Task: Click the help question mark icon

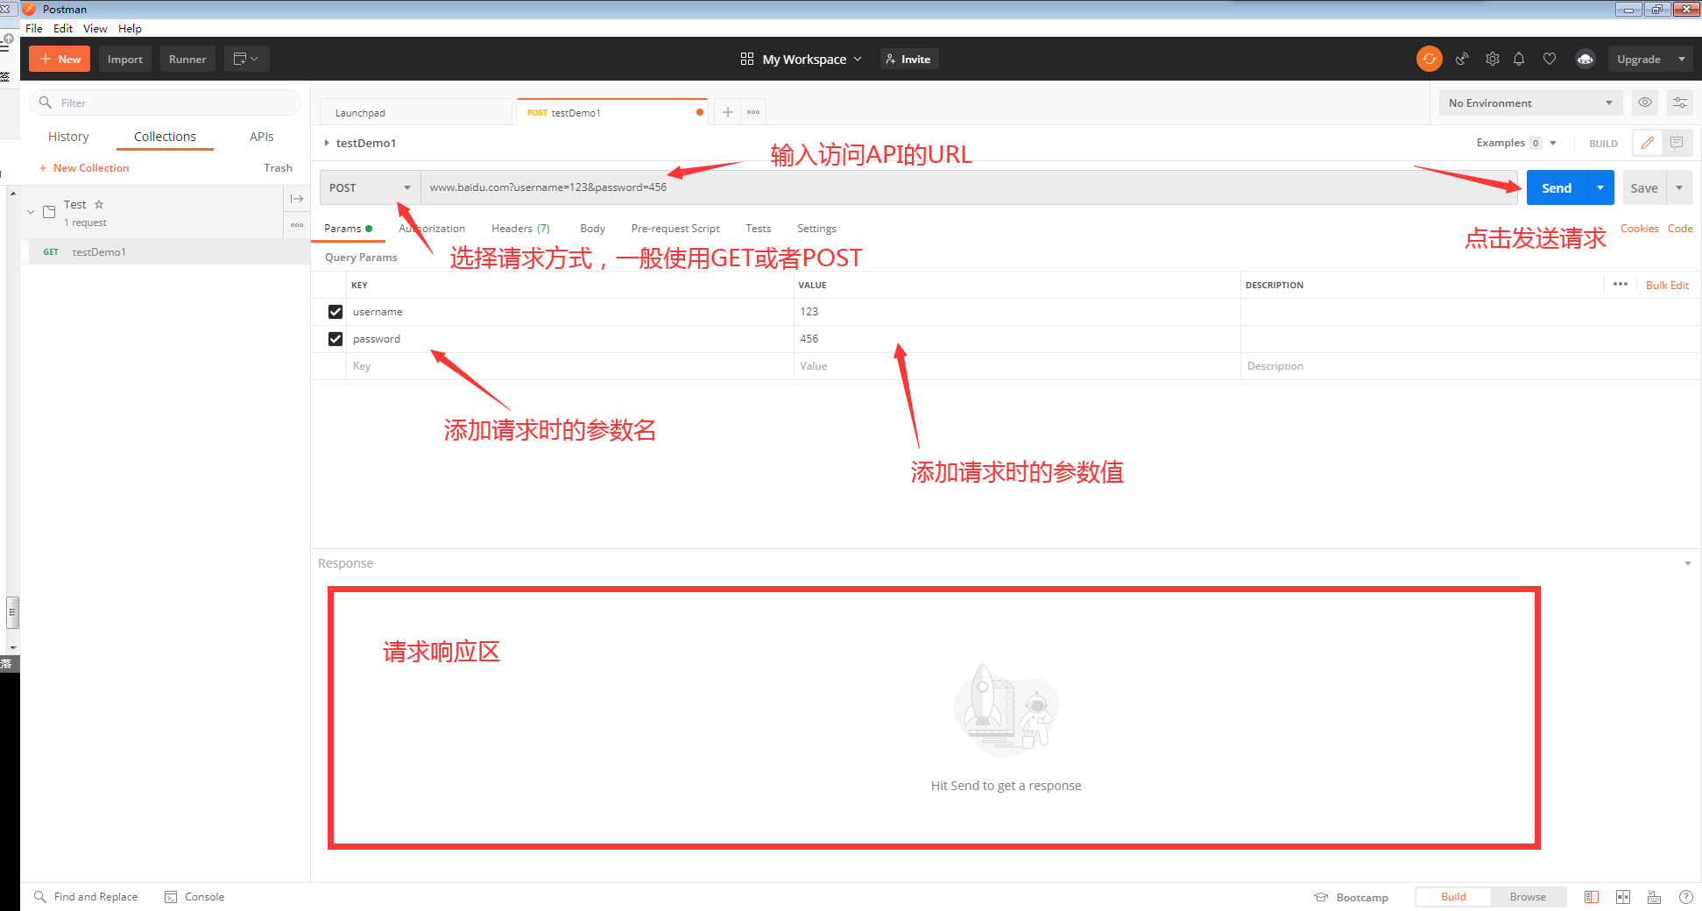Action: coord(1686,897)
